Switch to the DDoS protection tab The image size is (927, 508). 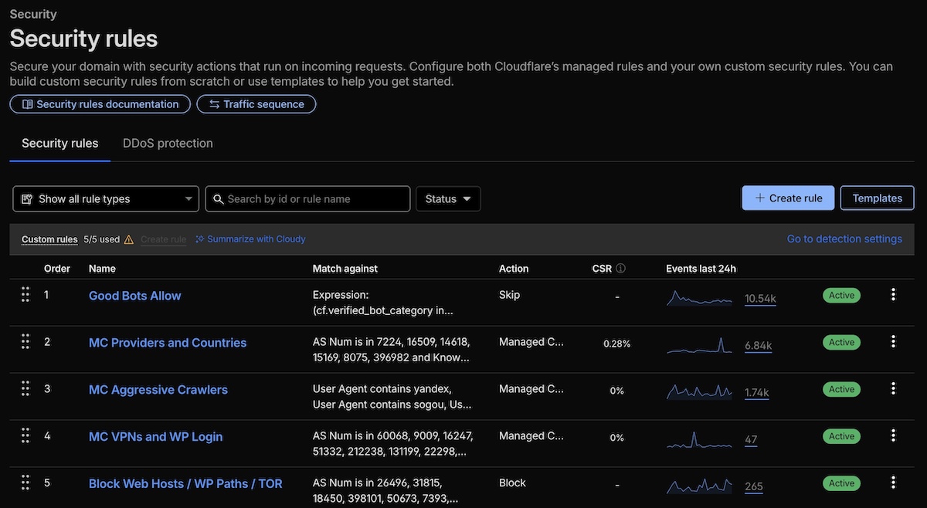click(x=167, y=143)
